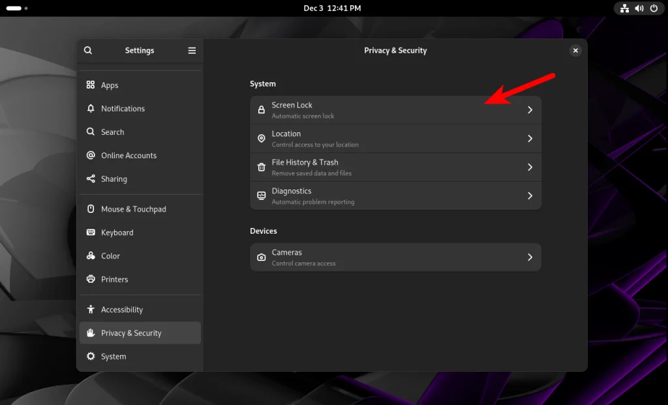Screen dimensions: 668x405
Task: Click the Privacy & Security sidebar label
Action: click(131, 333)
